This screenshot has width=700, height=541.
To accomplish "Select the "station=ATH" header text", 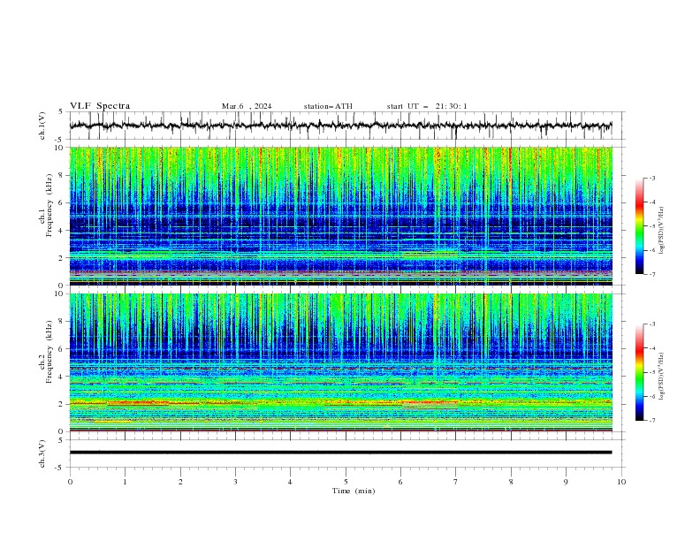I will (328, 106).
